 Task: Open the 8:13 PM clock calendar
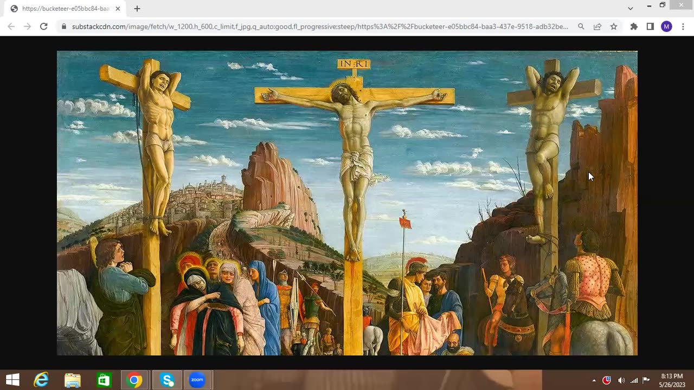pos(672,380)
